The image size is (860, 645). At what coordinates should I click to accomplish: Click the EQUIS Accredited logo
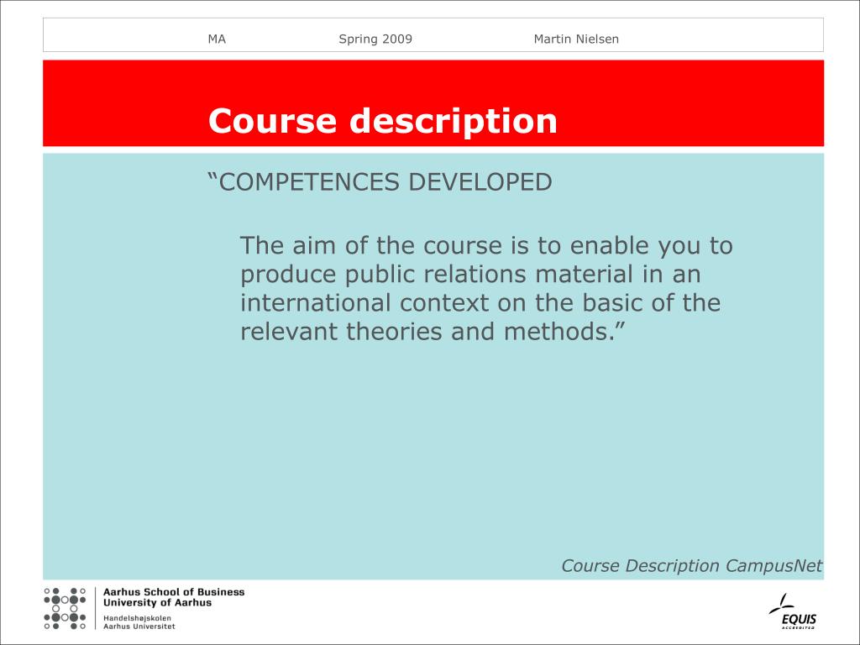793,611
